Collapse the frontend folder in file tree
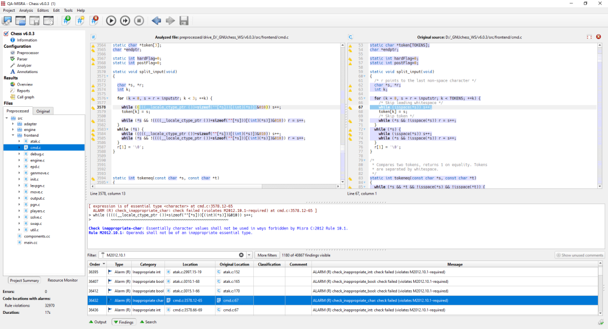Image resolution: width=608 pixels, height=329 pixels. (12, 135)
